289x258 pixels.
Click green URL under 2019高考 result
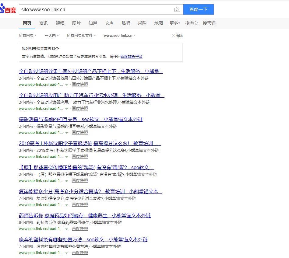41,156
